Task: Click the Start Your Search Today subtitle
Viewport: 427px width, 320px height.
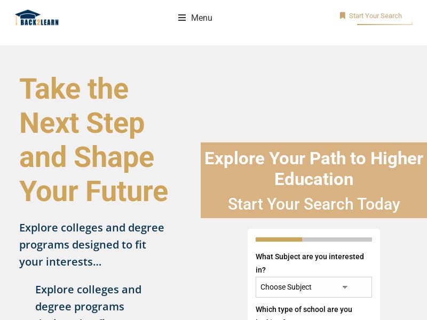Action: click(314, 204)
